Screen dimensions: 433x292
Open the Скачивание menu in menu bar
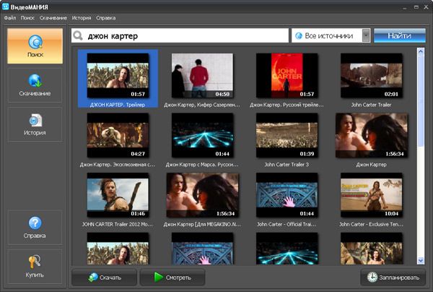click(x=53, y=17)
